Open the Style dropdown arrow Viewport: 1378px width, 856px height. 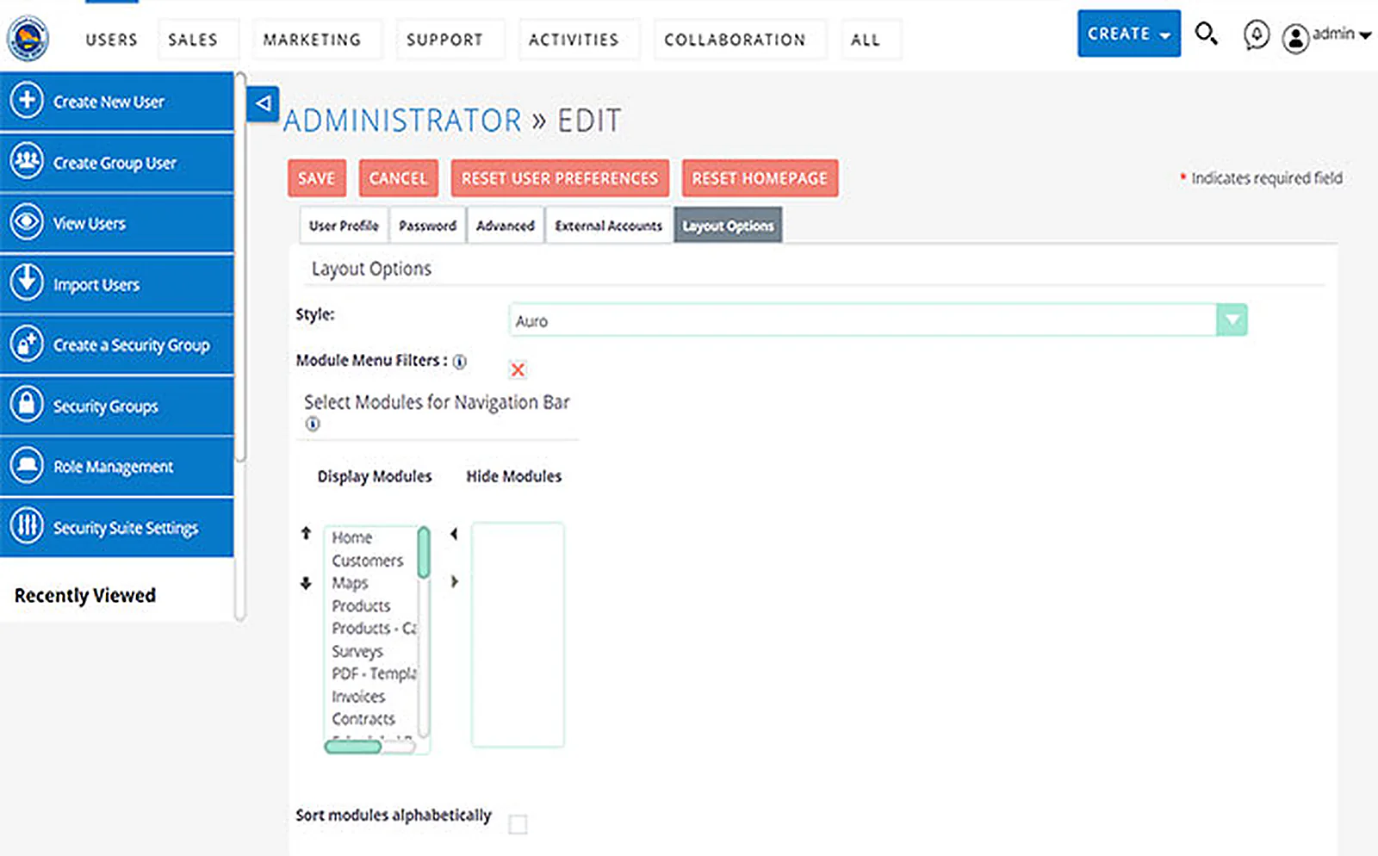1232,320
